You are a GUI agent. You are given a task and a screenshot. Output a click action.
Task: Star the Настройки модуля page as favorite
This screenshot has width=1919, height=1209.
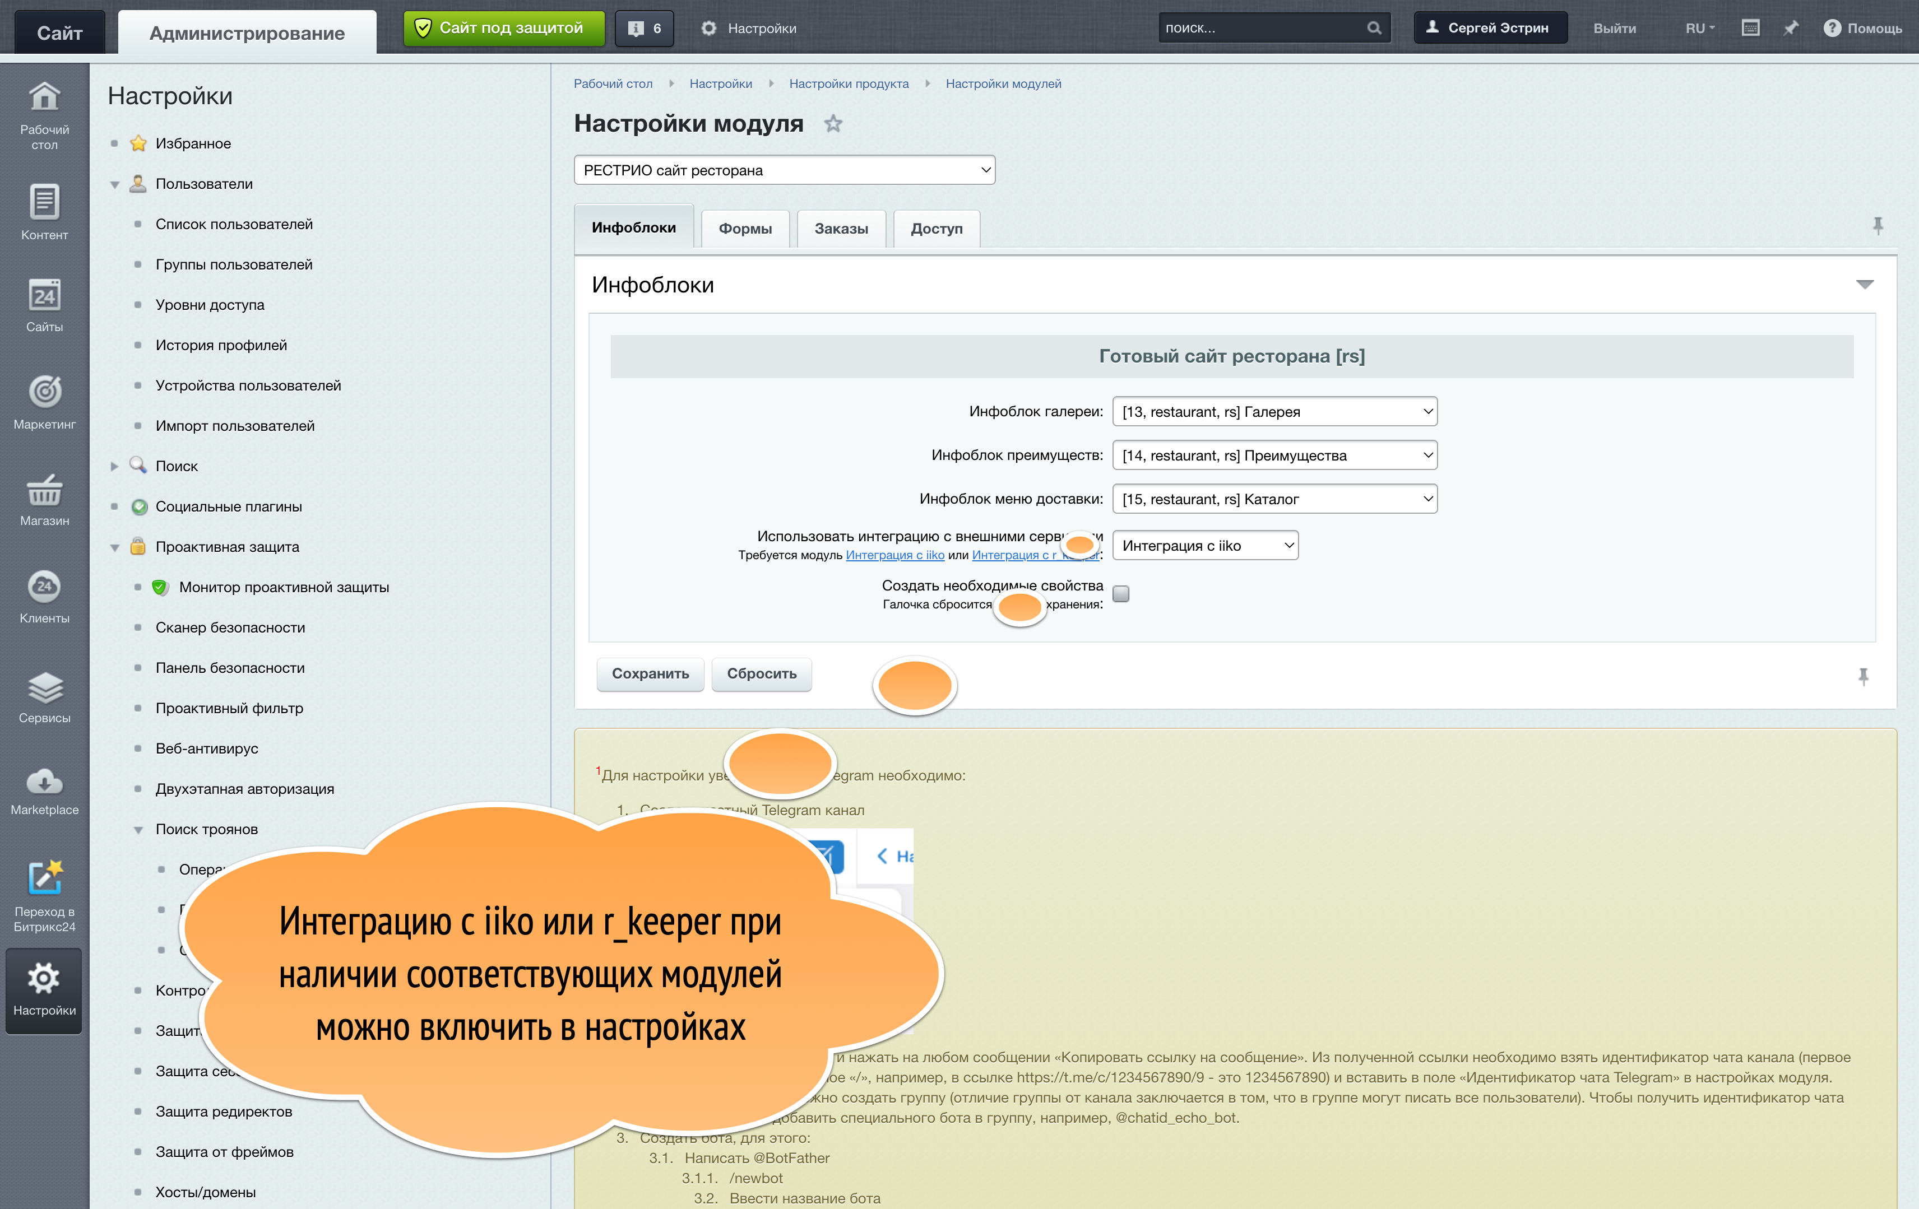(x=833, y=124)
